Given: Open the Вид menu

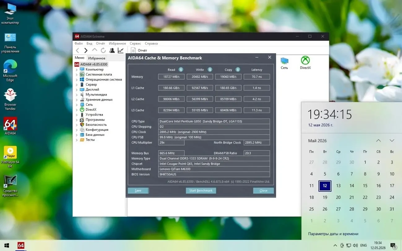Looking at the screenshot, I should click(89, 43).
